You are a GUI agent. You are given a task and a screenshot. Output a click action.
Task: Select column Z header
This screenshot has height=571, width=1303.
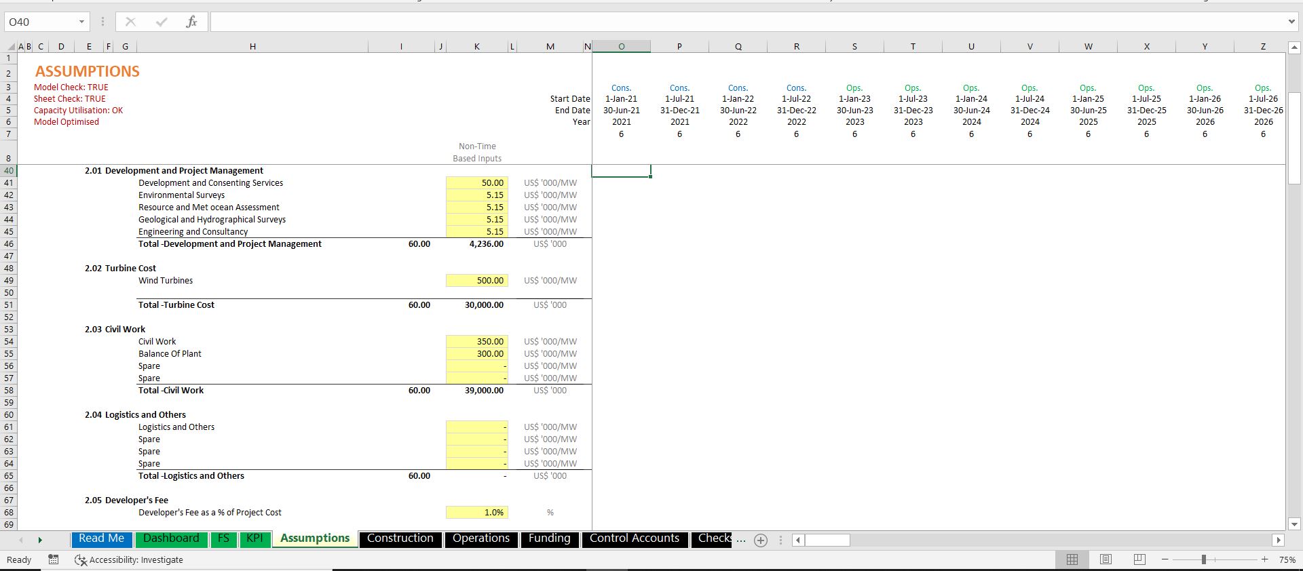tap(1262, 47)
